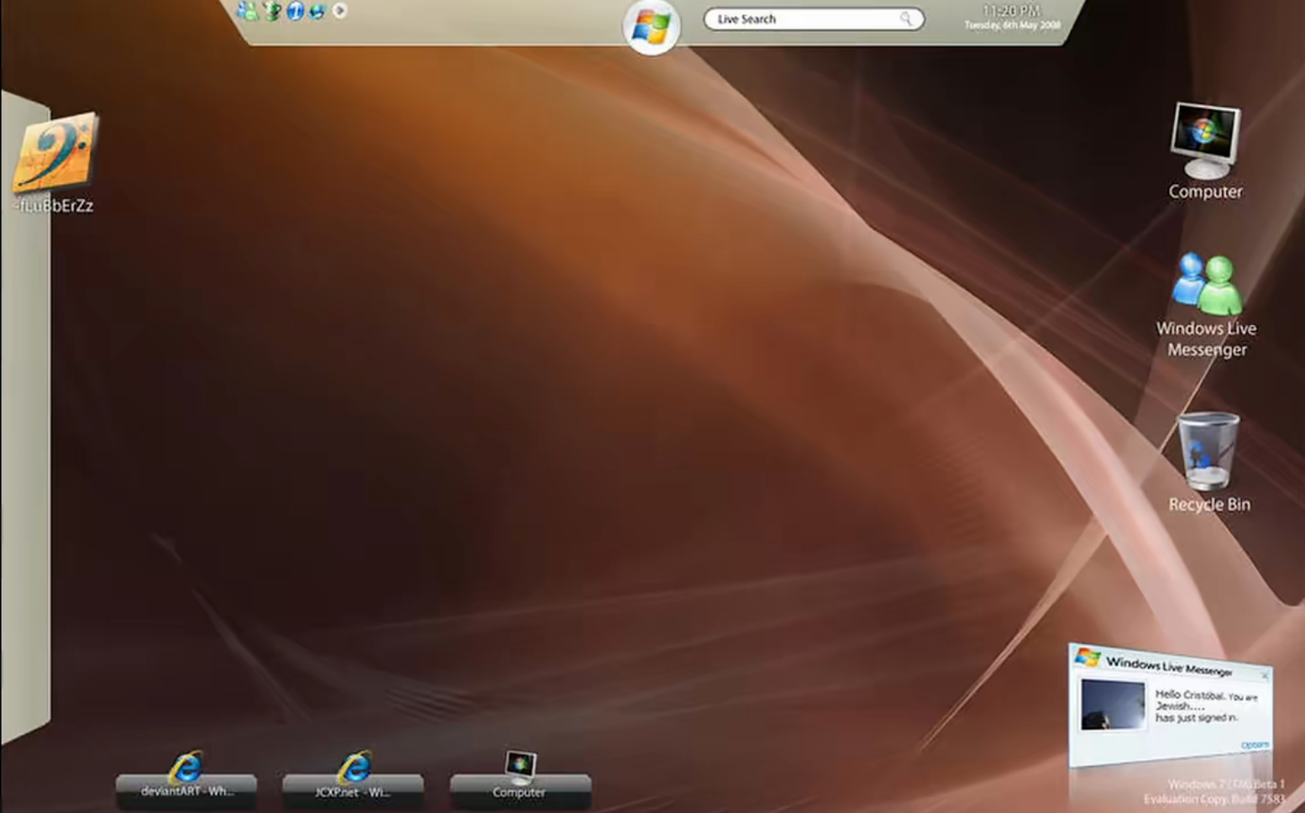Switch to Computer taskbar window

click(x=520, y=780)
